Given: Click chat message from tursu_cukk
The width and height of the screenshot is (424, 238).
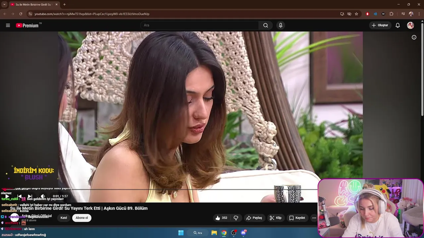Looking at the screenshot, I should [x=32, y=199].
